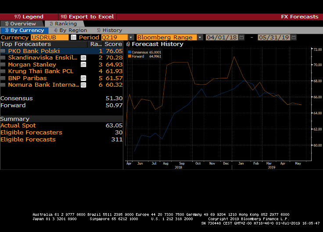This screenshot has width=323, height=232.
Task: Open calendar picker for end date 05/31/19
Action: (293, 37)
